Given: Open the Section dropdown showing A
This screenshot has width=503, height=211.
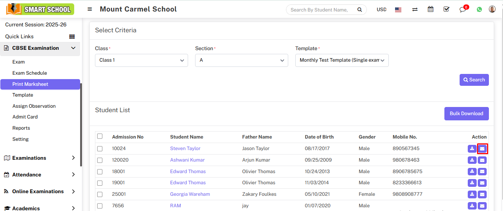Looking at the screenshot, I should [x=241, y=60].
